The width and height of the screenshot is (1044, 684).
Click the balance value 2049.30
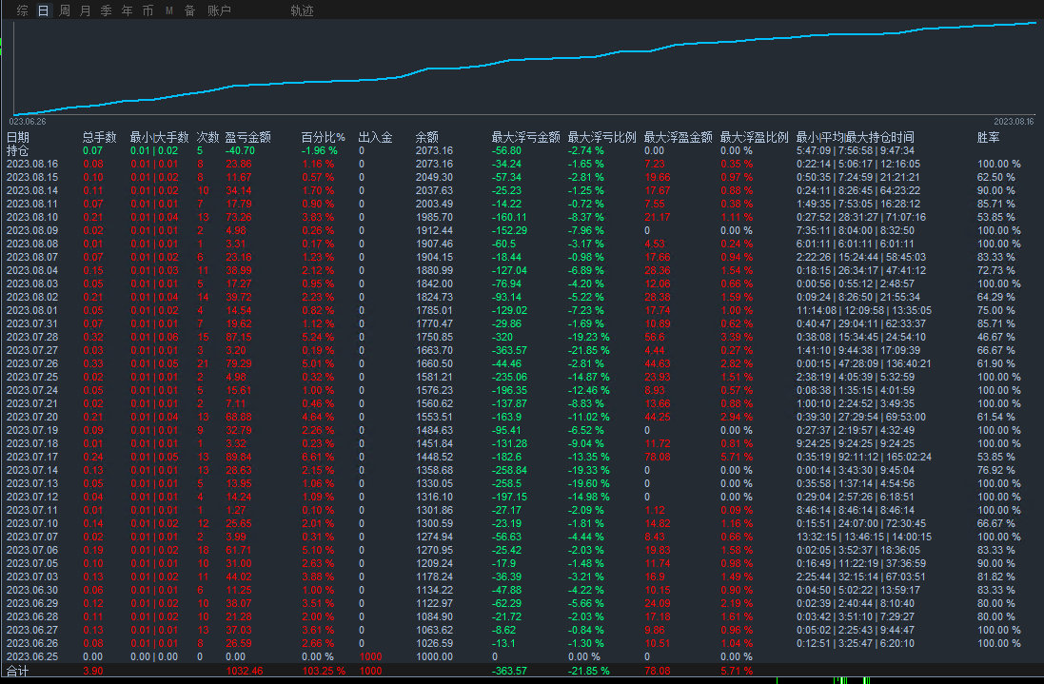[x=434, y=177]
